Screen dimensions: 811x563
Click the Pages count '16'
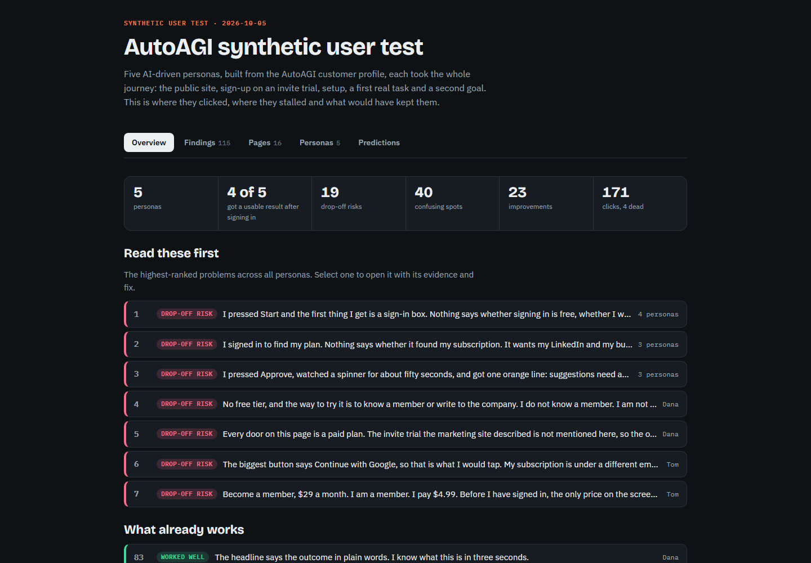(277, 143)
